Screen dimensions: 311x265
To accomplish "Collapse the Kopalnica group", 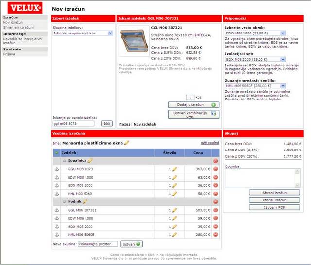I will pyautogui.click(x=64, y=161).
